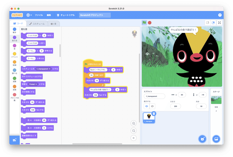Click the 向き direction field showing 90
This screenshot has height=157, width=233.
pyautogui.click(x=201, y=106)
